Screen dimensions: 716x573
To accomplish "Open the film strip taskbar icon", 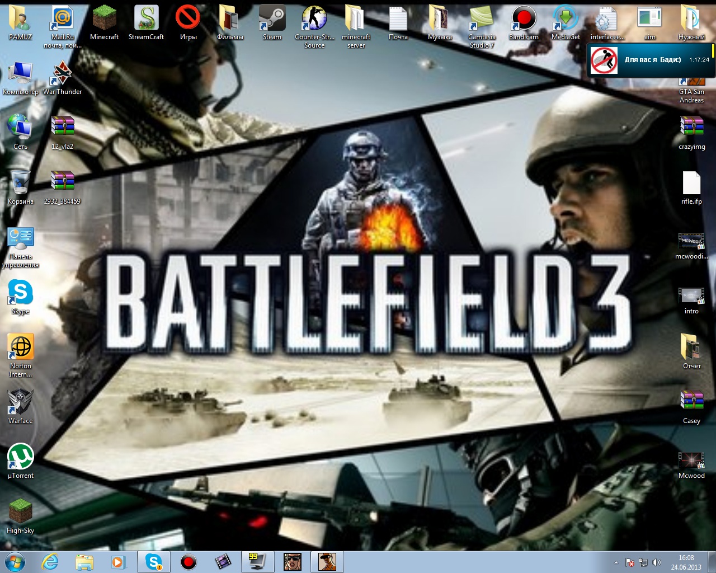I will (223, 562).
